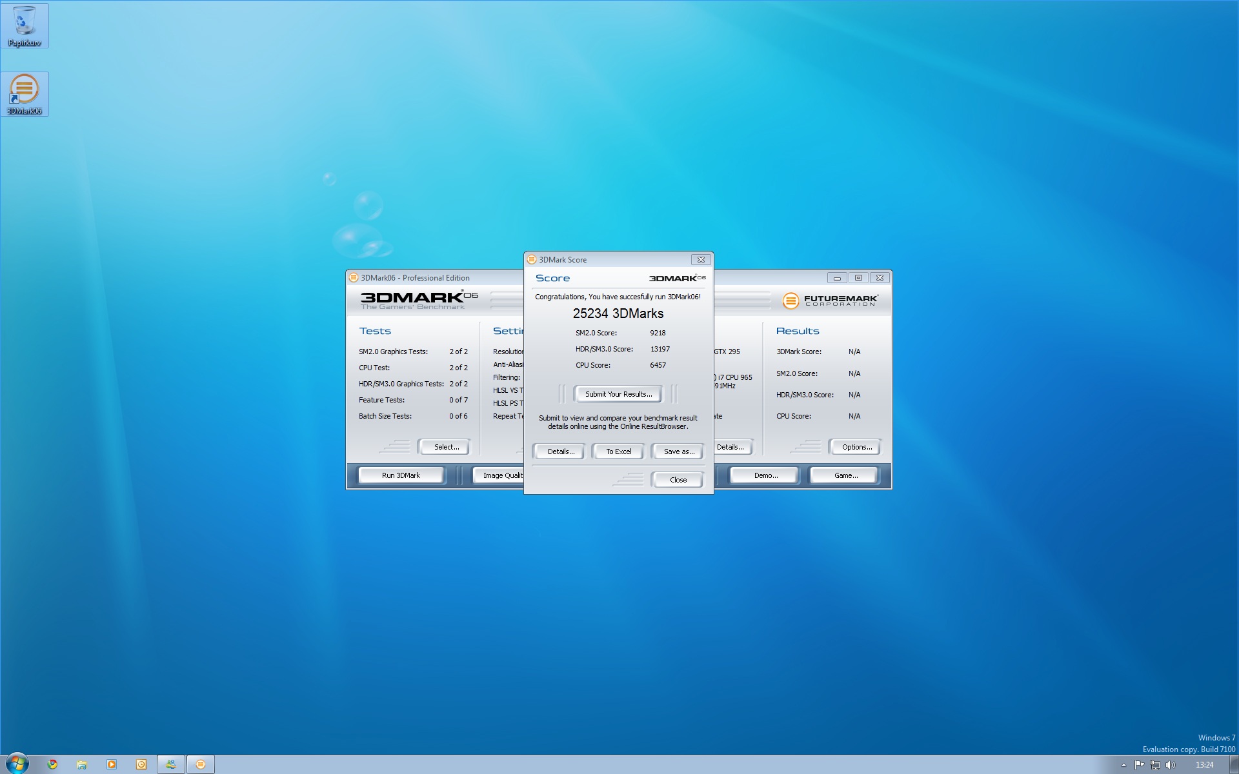Submit your results online button
This screenshot has width=1239, height=774.
pos(618,394)
